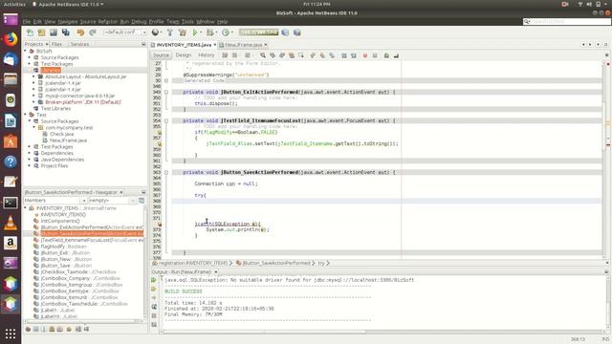
Task: Click the Re-run green arrow in Output
Action: pyautogui.click(x=154, y=280)
